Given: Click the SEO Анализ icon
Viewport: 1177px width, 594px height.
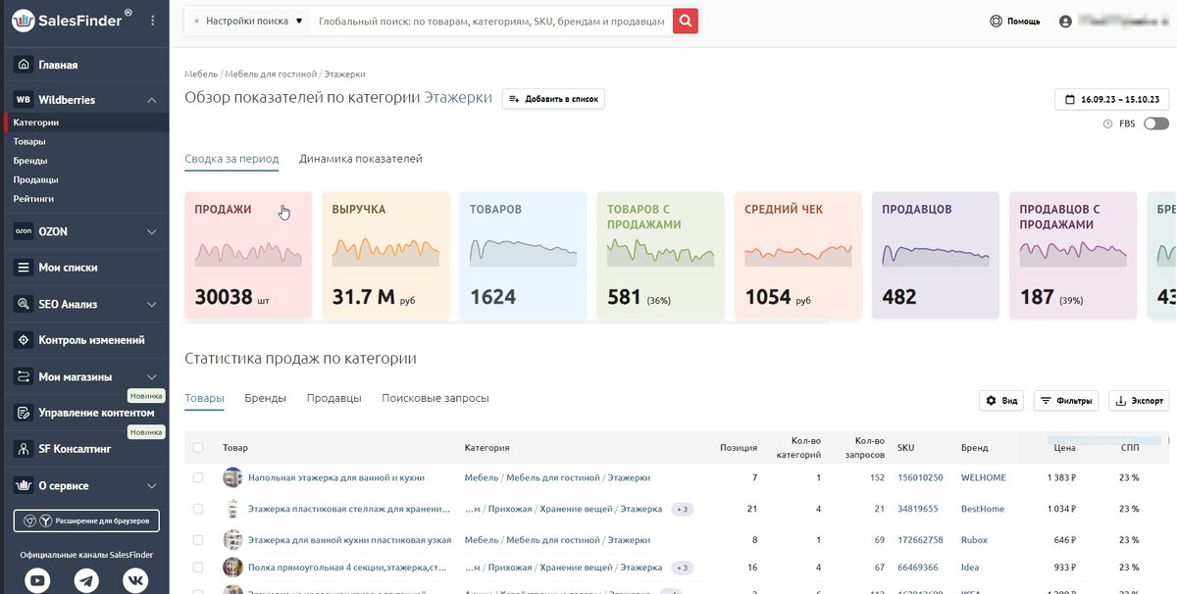Looking at the screenshot, I should pyautogui.click(x=23, y=304).
